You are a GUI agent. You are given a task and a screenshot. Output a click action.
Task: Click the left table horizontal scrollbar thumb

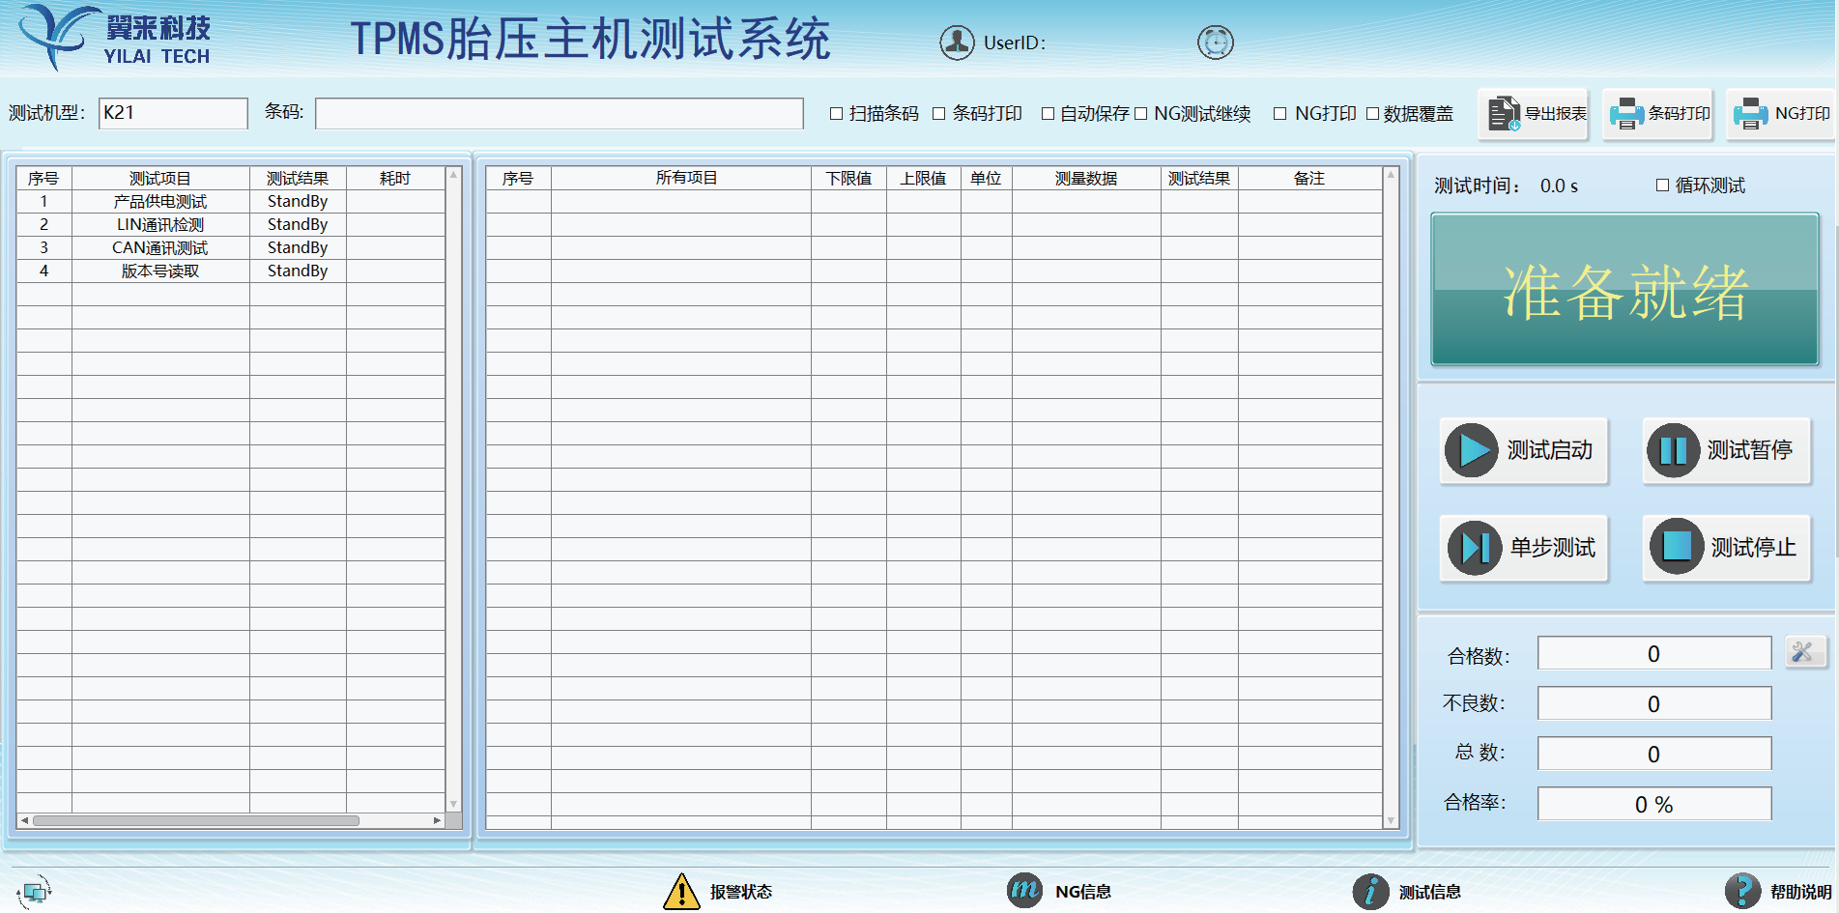coord(196,820)
